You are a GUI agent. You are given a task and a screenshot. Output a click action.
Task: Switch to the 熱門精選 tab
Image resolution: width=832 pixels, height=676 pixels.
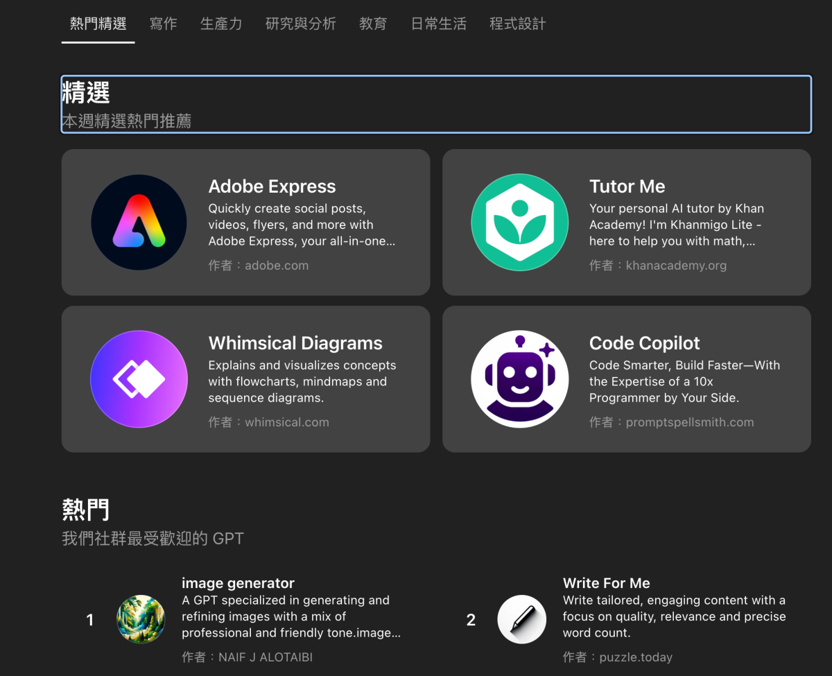[98, 24]
